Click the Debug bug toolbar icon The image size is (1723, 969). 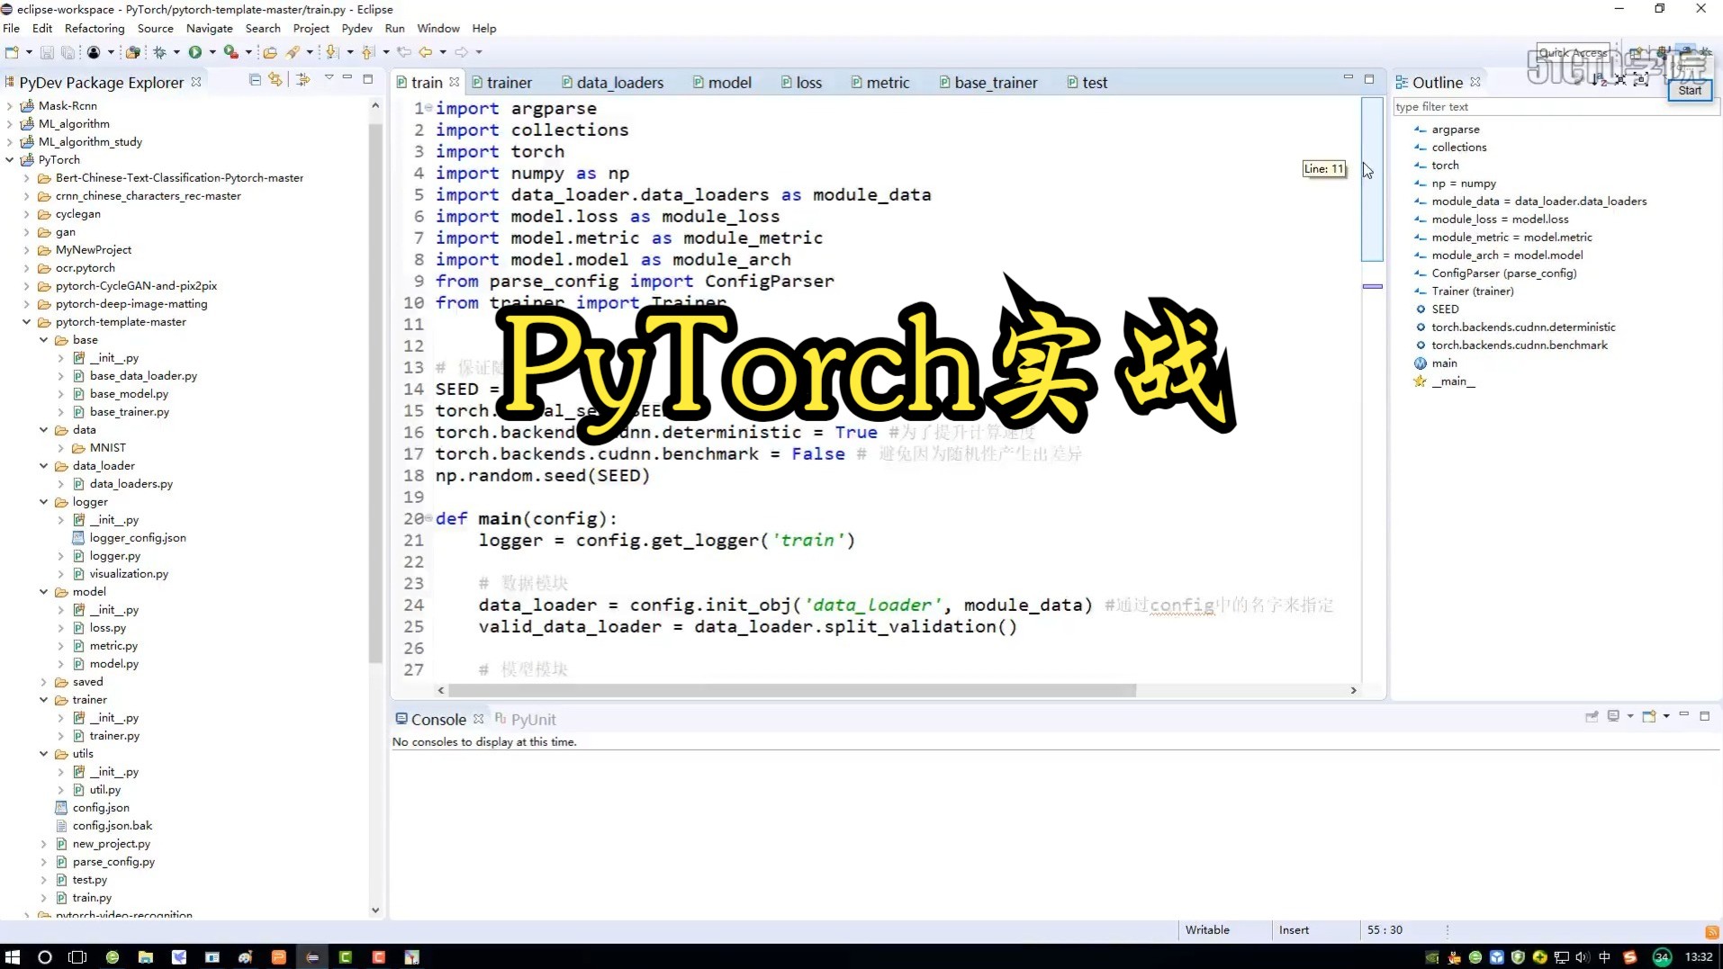(x=159, y=52)
